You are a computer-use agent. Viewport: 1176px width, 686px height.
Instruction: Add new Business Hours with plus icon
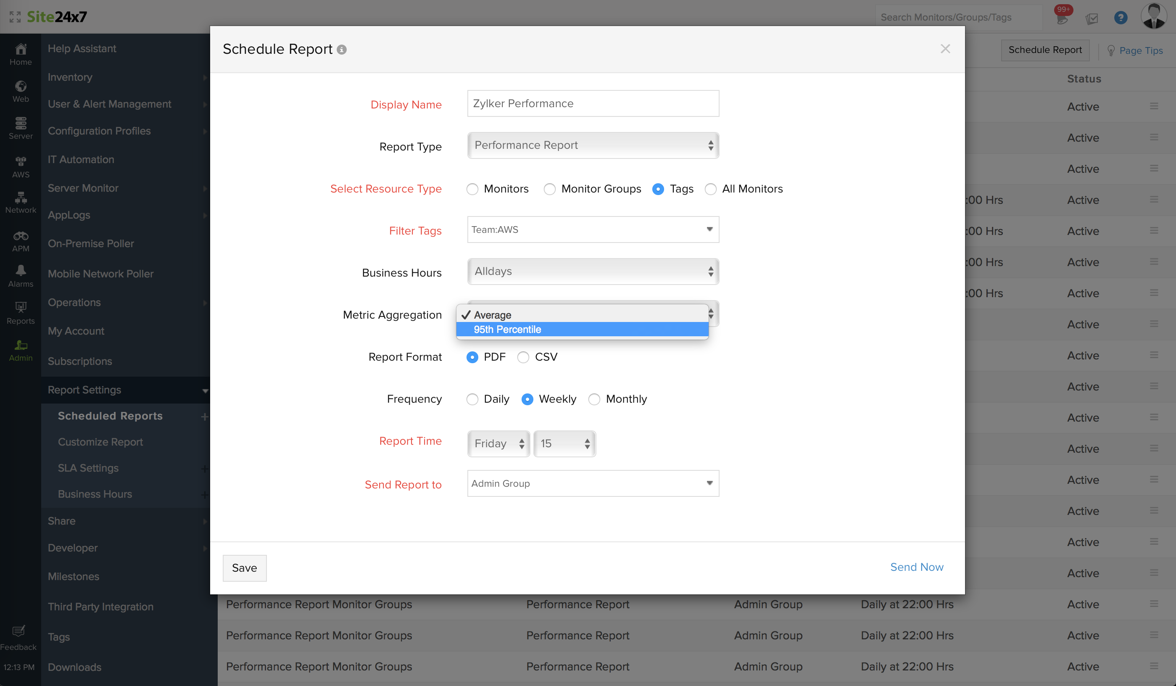(x=204, y=495)
